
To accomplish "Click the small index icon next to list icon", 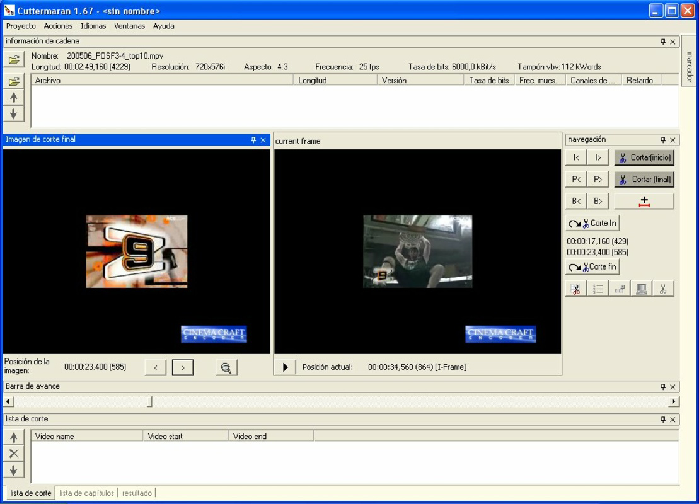I will [620, 289].
